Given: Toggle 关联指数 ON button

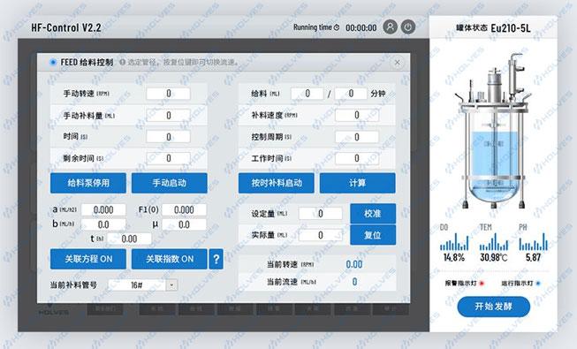Looking at the screenshot, I should 170,259.
